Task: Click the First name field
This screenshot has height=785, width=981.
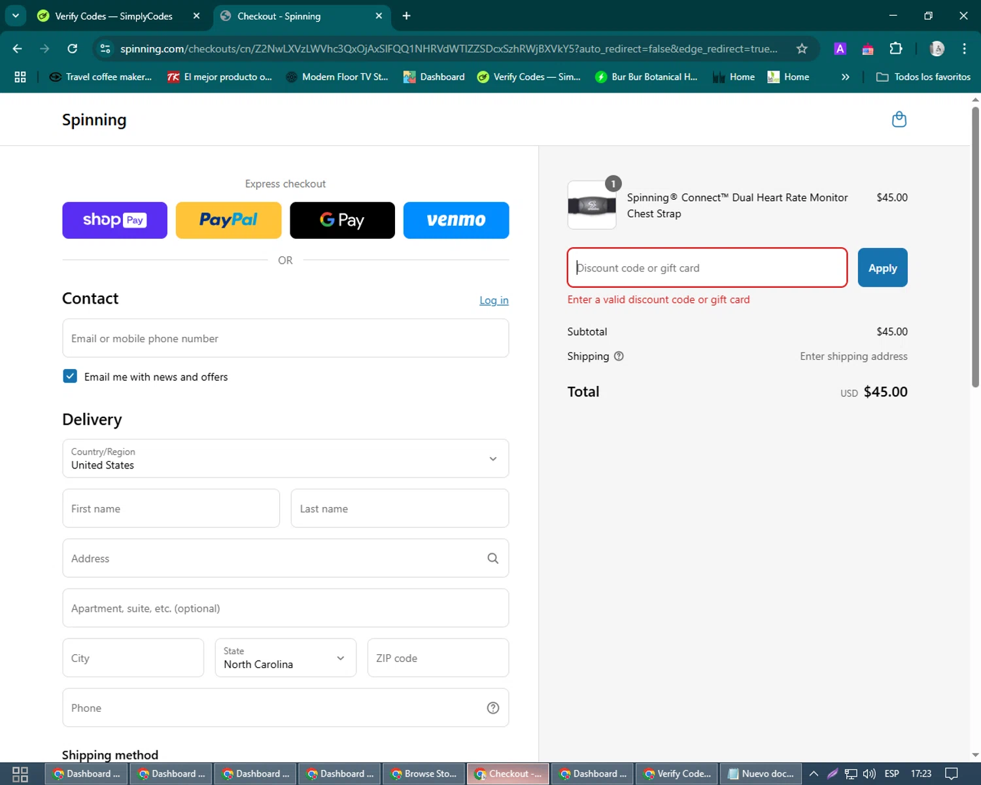Action: point(171,508)
